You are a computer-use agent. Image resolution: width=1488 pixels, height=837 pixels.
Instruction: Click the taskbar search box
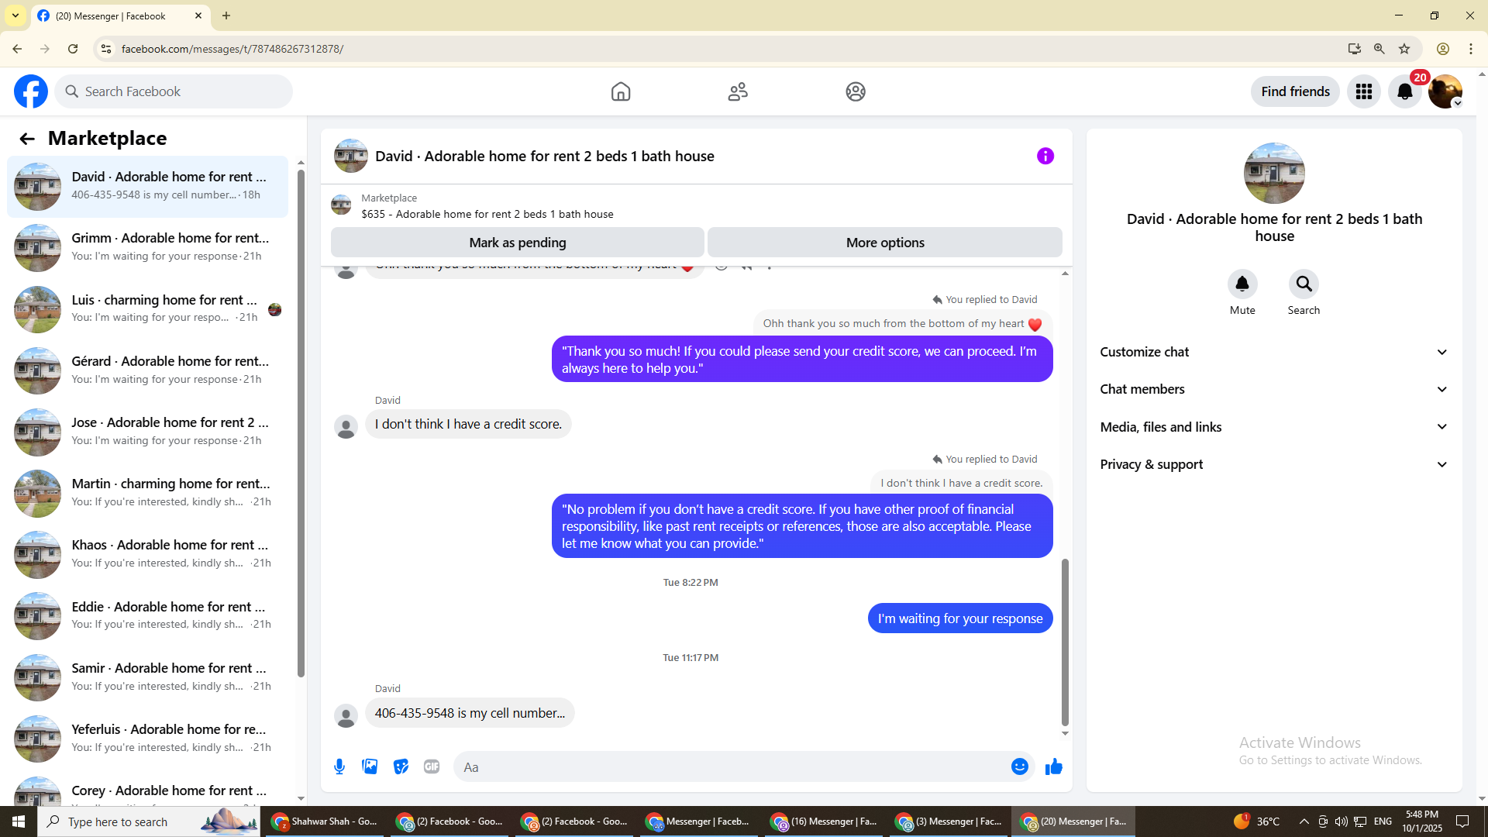pyautogui.click(x=149, y=821)
